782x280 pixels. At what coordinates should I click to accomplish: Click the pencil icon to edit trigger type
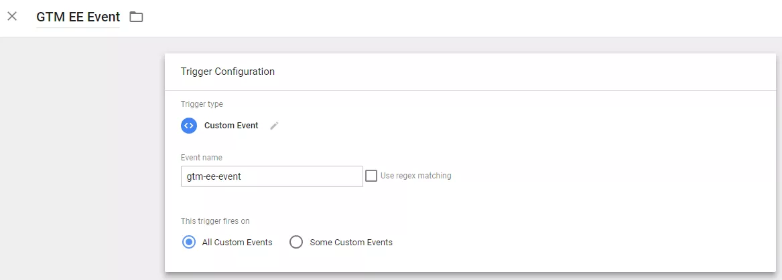click(x=274, y=126)
